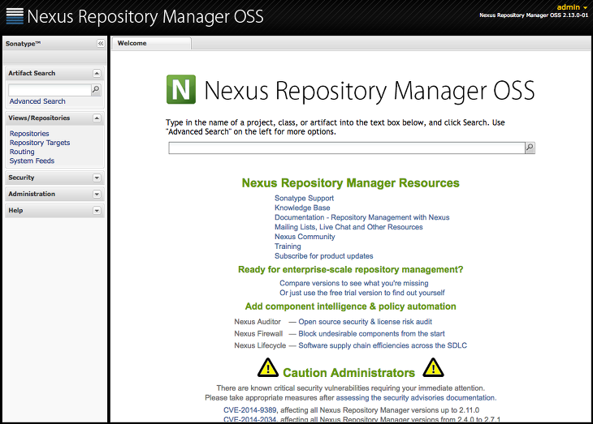Open the admin user dropdown menu
The image size is (593, 424).
[x=572, y=6]
